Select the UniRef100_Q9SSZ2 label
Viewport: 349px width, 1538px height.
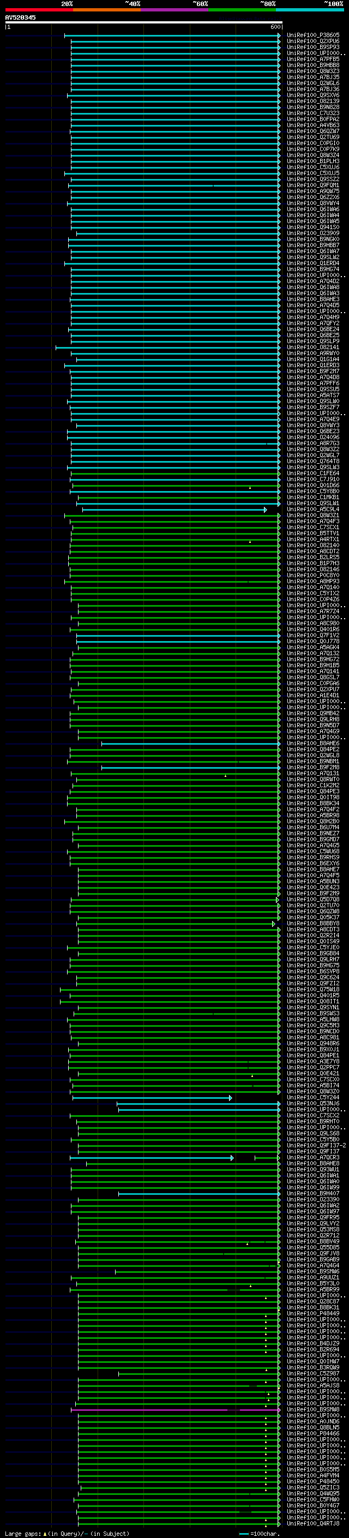[313, 179]
